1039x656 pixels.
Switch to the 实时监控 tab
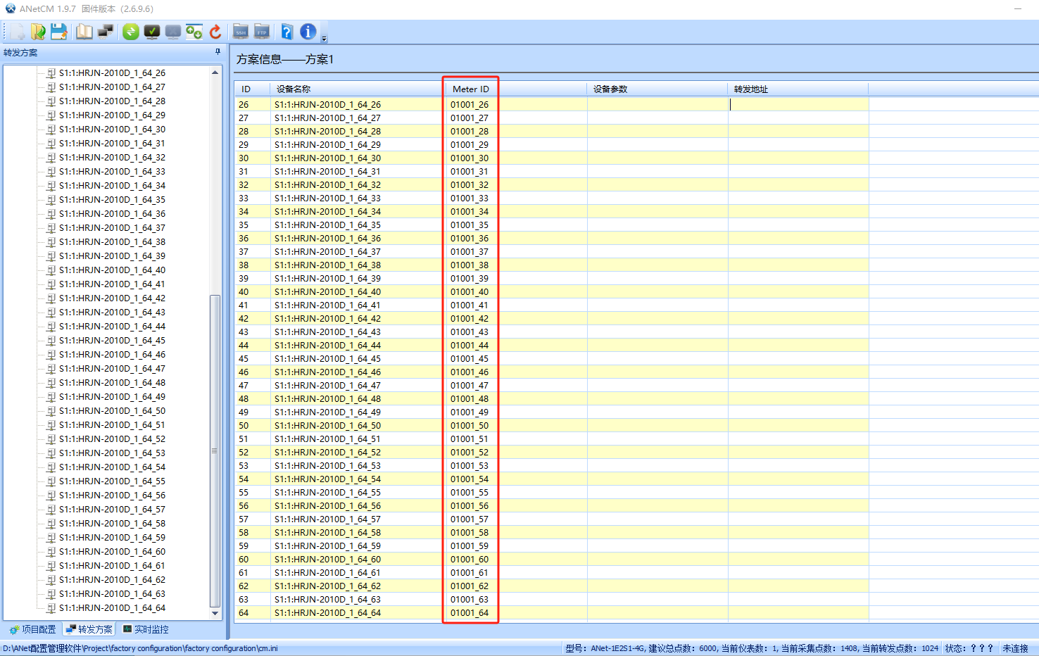[x=146, y=629]
